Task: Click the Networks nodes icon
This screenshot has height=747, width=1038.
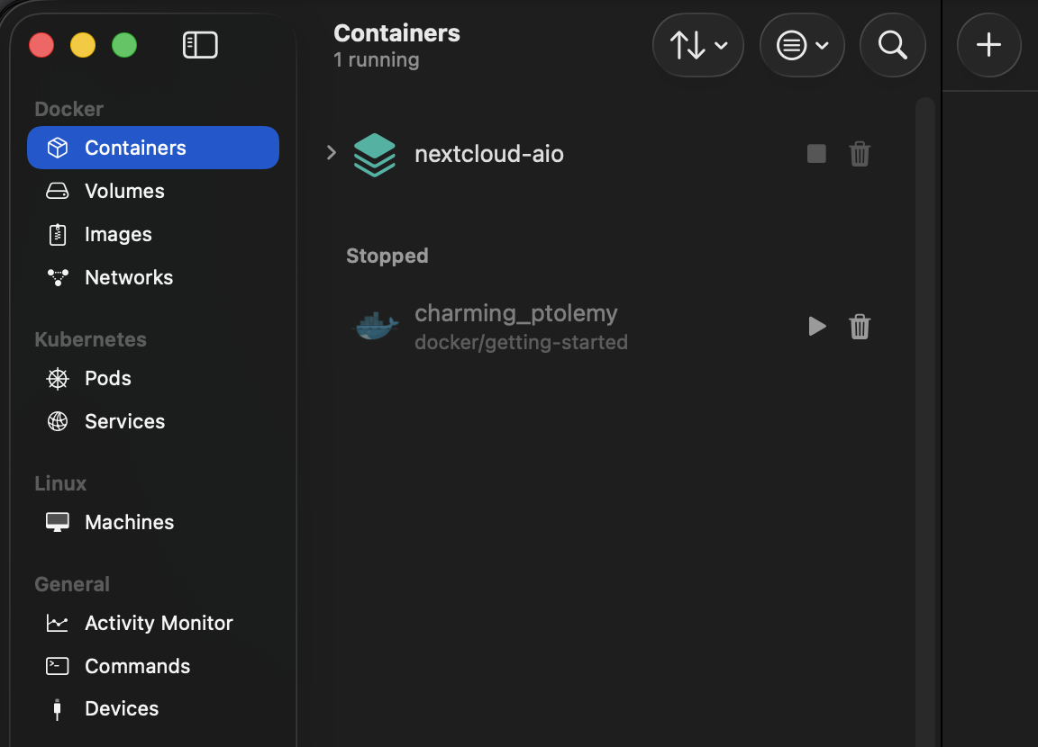Action: pos(58,277)
